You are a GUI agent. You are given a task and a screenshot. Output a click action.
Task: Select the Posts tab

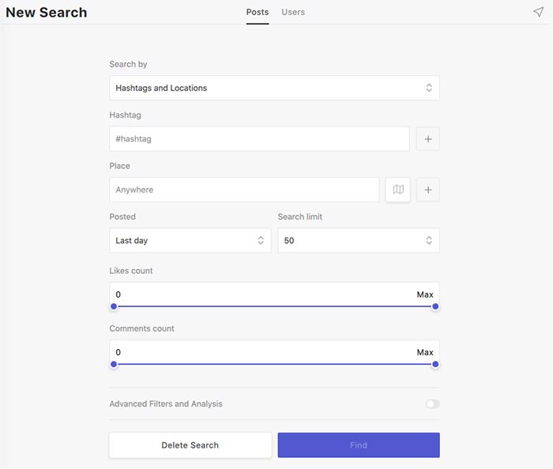point(258,12)
